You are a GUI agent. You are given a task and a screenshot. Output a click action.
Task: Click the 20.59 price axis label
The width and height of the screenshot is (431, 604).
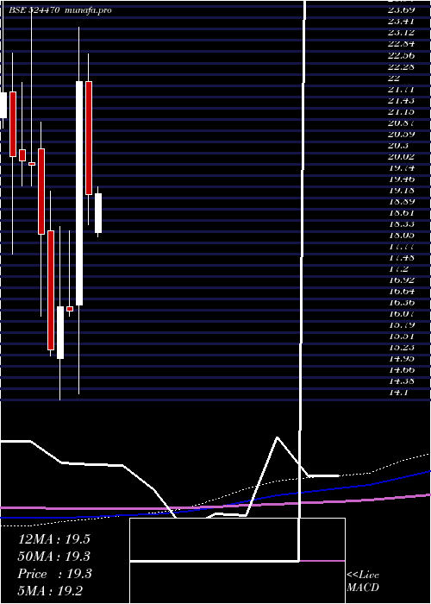pyautogui.click(x=401, y=134)
